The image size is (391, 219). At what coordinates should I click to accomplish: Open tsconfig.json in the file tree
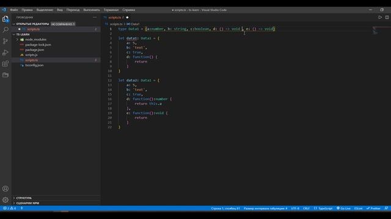point(34,65)
